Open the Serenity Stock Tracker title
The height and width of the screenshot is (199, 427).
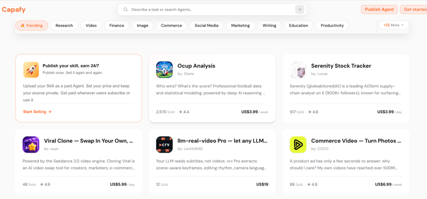click(341, 66)
